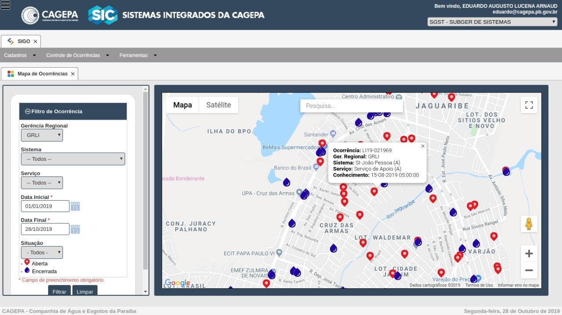Switch map to Mapa view
The width and height of the screenshot is (562, 315).
tap(183, 105)
